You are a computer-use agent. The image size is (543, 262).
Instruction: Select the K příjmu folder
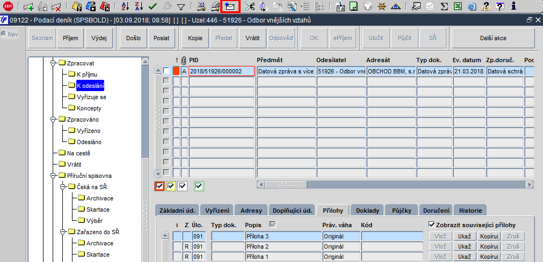click(87, 74)
